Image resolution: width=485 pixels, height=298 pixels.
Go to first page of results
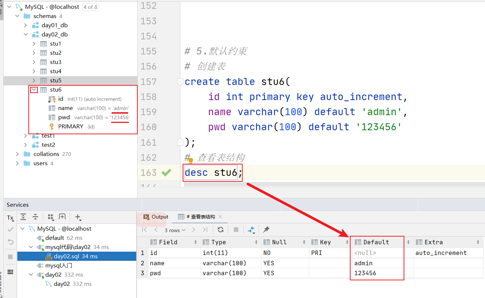[x=144, y=230]
